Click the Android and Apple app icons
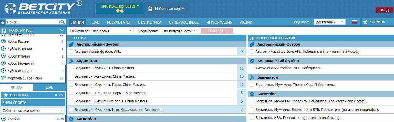Screen dimensions: 394x122 coord(120,11)
